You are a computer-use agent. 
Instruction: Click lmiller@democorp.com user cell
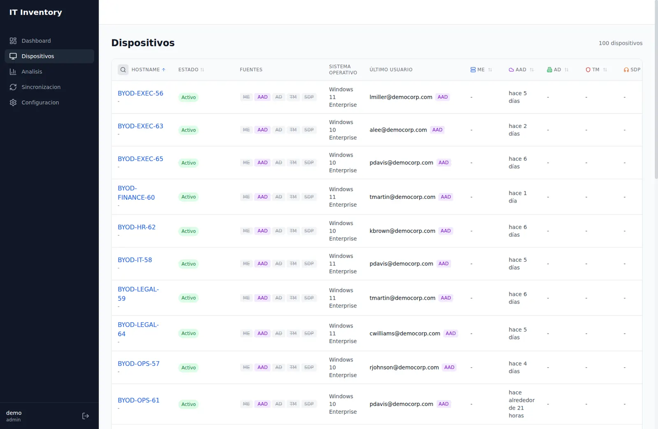point(401,97)
